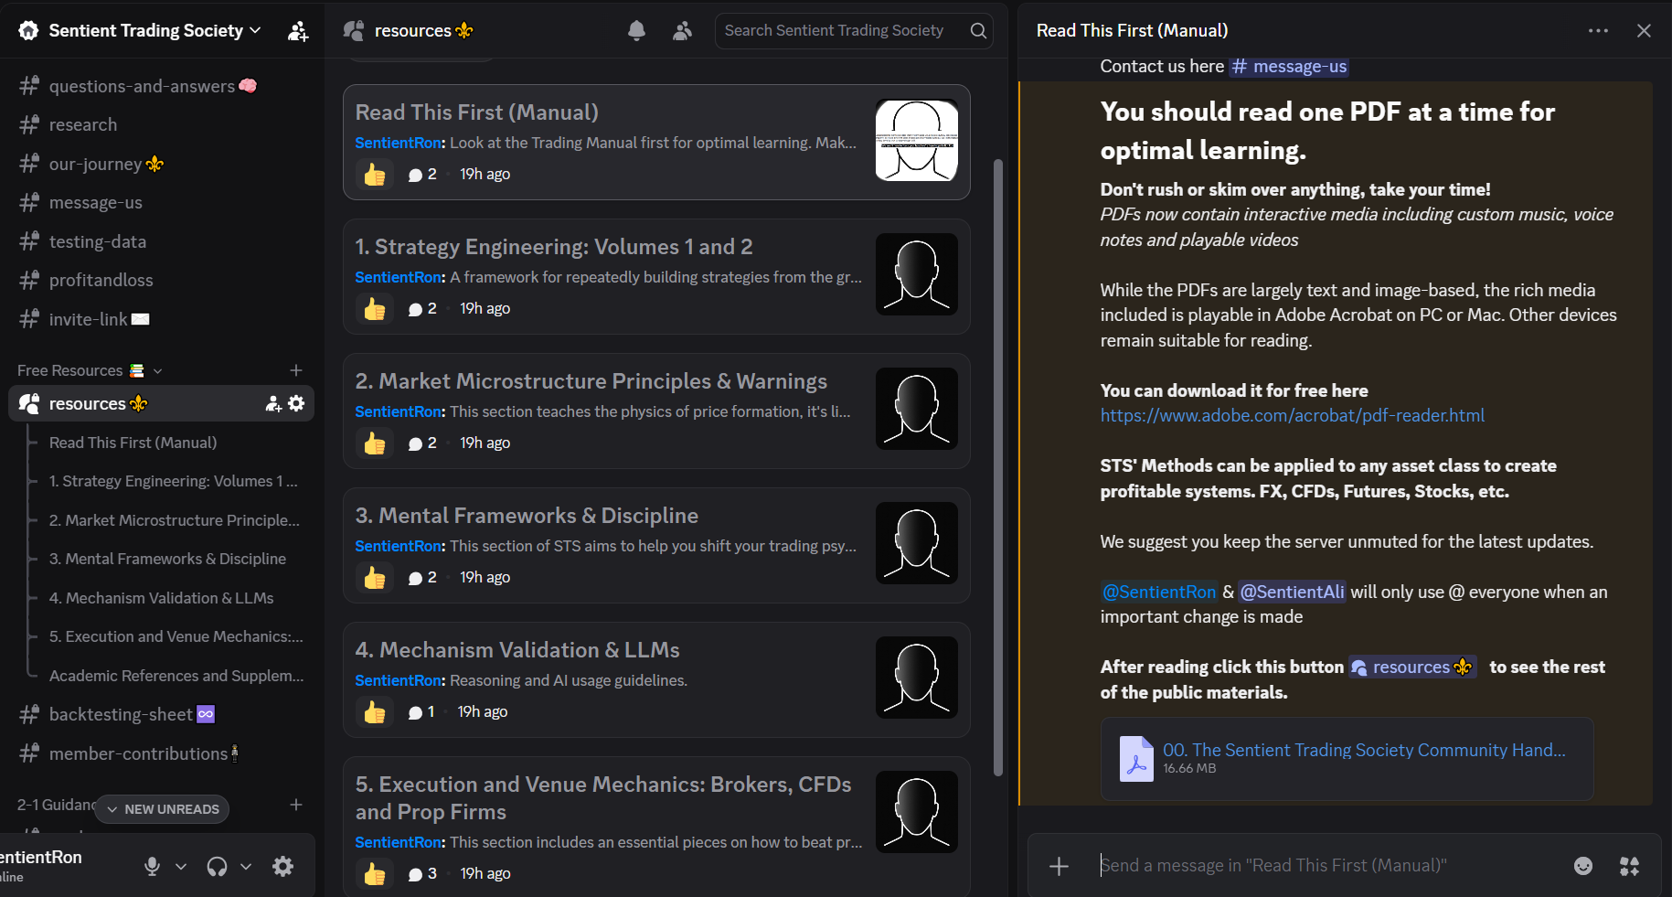Click the @SentientRon mention
The width and height of the screenshot is (1672, 897).
[1159, 592]
